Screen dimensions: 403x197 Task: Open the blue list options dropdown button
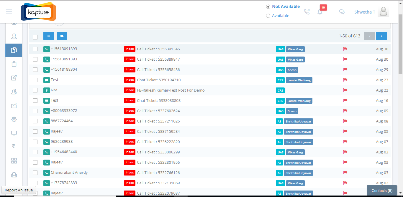49,36
